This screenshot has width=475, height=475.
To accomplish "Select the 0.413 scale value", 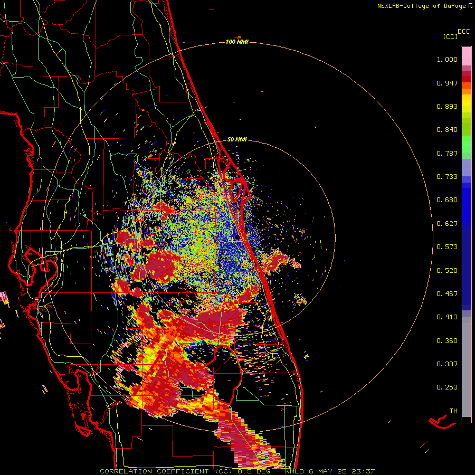I will (447, 317).
